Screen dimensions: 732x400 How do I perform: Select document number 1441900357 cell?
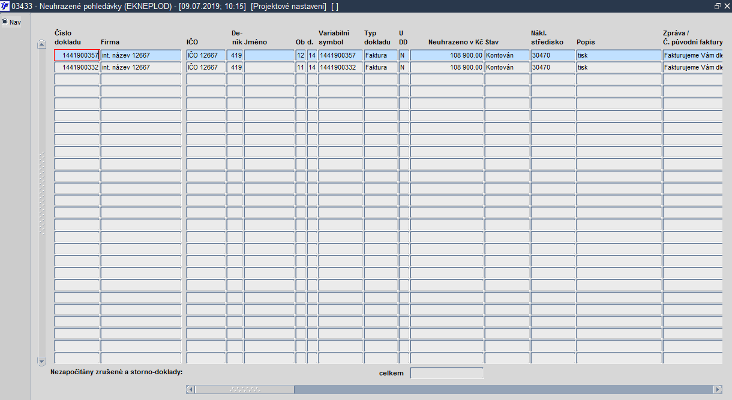click(x=77, y=55)
